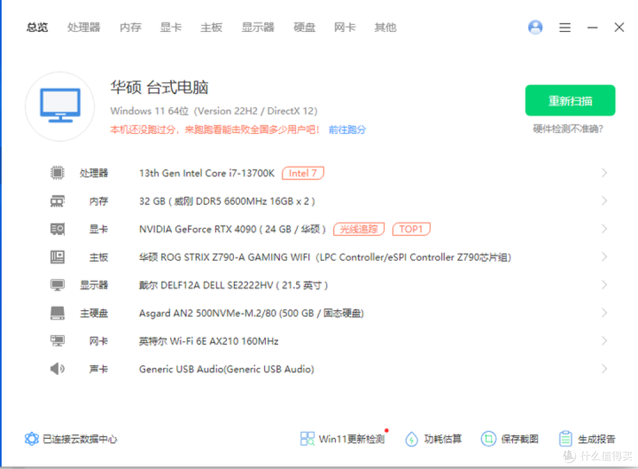Click the red 本机还没跑过分 notice text
This screenshot has height=469, width=638.
point(215,130)
